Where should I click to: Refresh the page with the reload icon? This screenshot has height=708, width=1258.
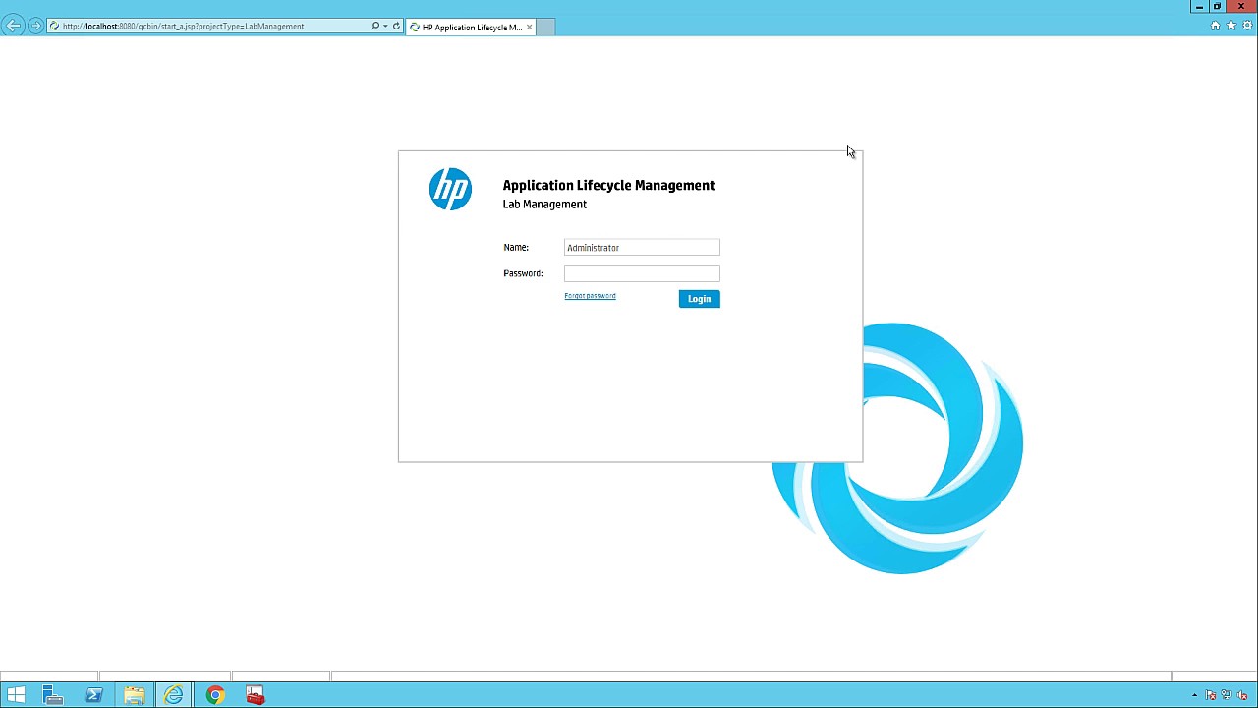pyautogui.click(x=396, y=27)
